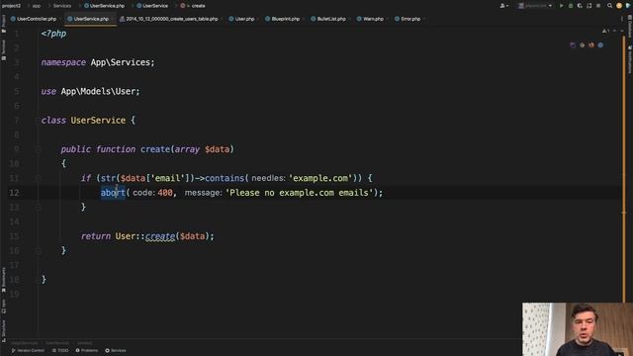Open file in Firefox browser icon
This screenshot has height=356, width=633.
pyautogui.click(x=591, y=44)
